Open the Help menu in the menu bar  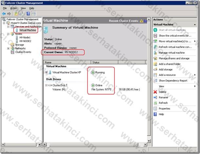click(x=31, y=8)
